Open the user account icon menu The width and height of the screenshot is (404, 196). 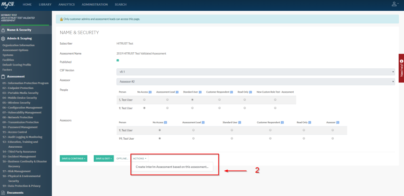(395, 4)
